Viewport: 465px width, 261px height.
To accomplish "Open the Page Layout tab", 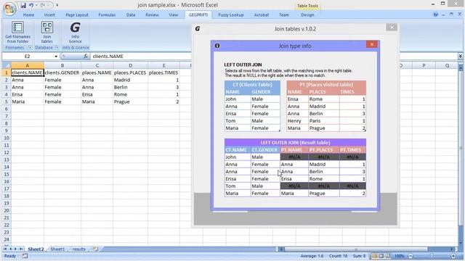I will pos(77,14).
